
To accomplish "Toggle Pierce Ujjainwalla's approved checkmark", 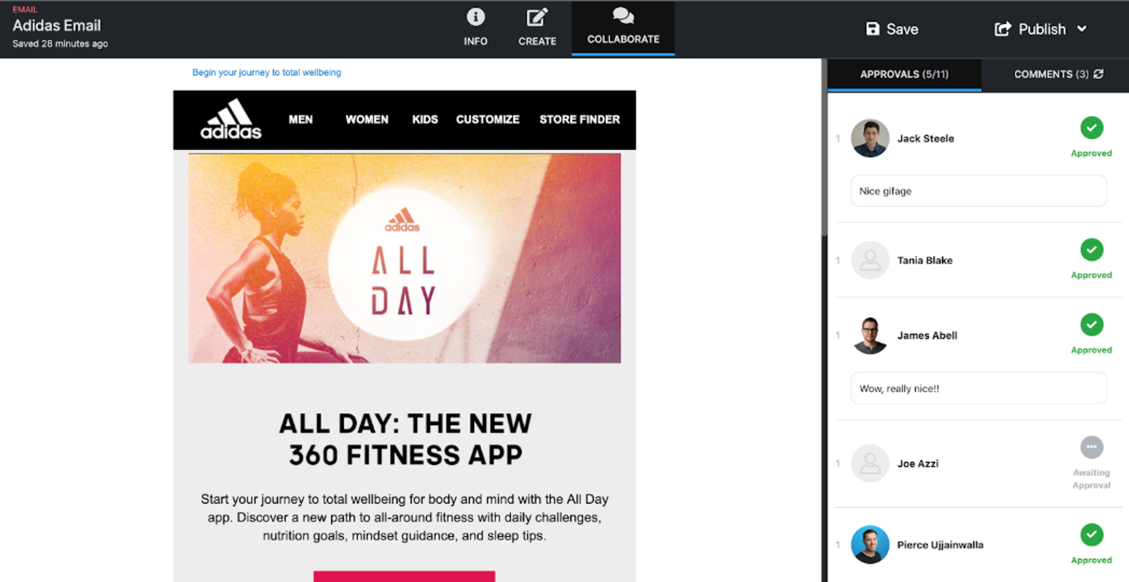I will [x=1091, y=535].
